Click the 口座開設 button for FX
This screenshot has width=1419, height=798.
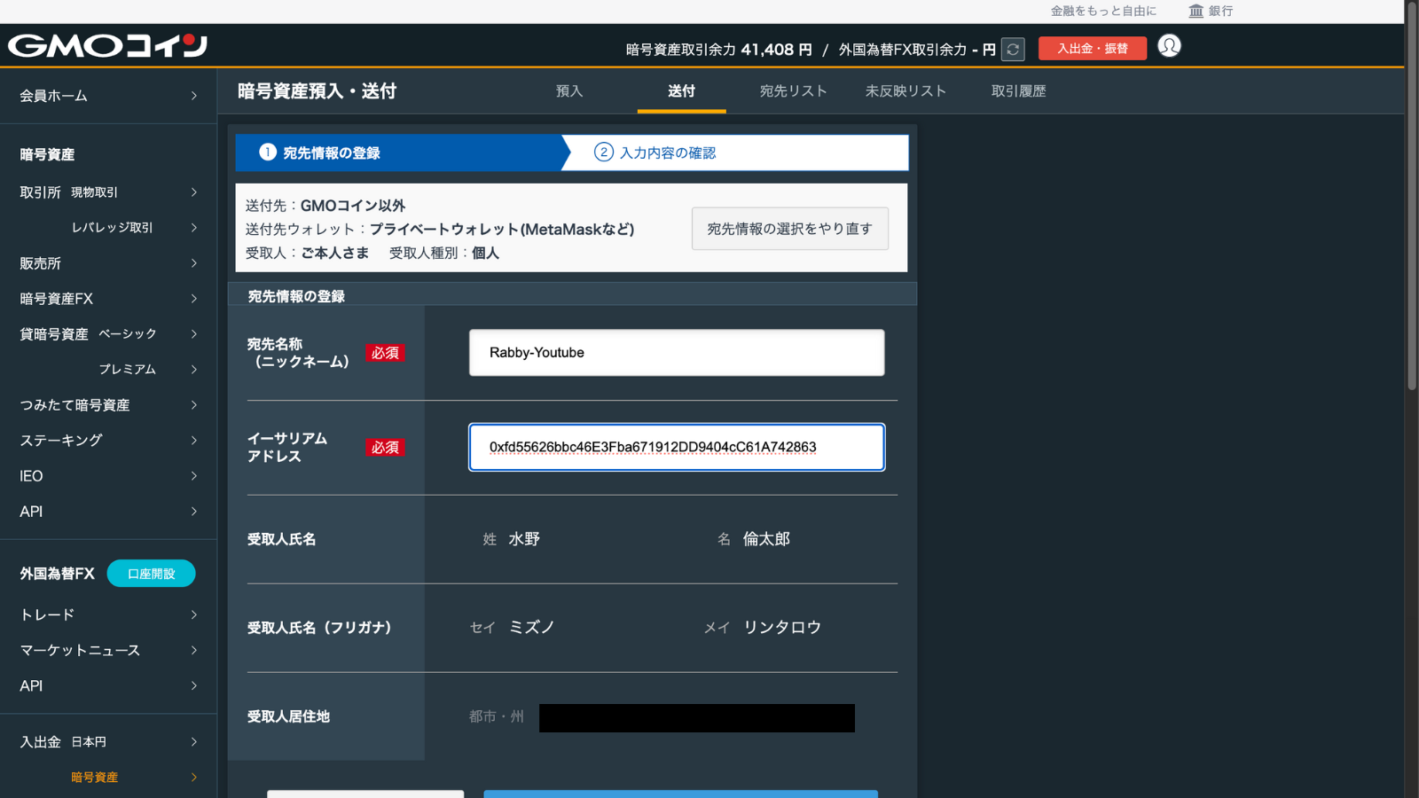(151, 574)
